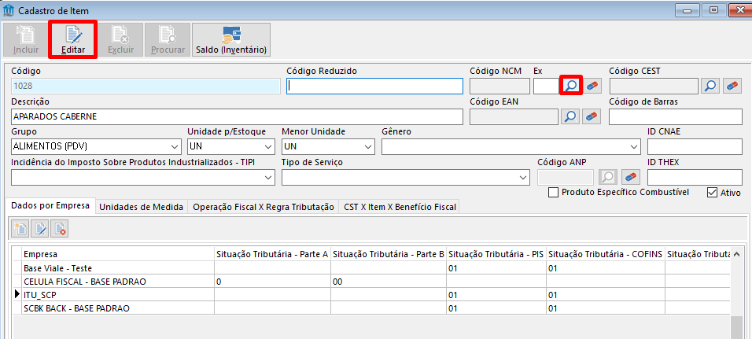
Task: Expand the Menor Unidade dropdown
Action: (x=368, y=147)
